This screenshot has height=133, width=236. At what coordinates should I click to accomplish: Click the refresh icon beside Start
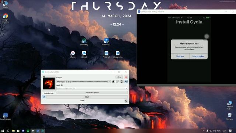point(44,97)
